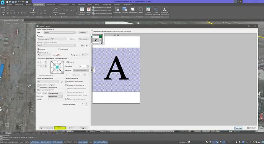The height and width of the screenshot is (144, 264).
Task: Toggle the Print to file (В файл) checkbox
Action: [69, 39]
